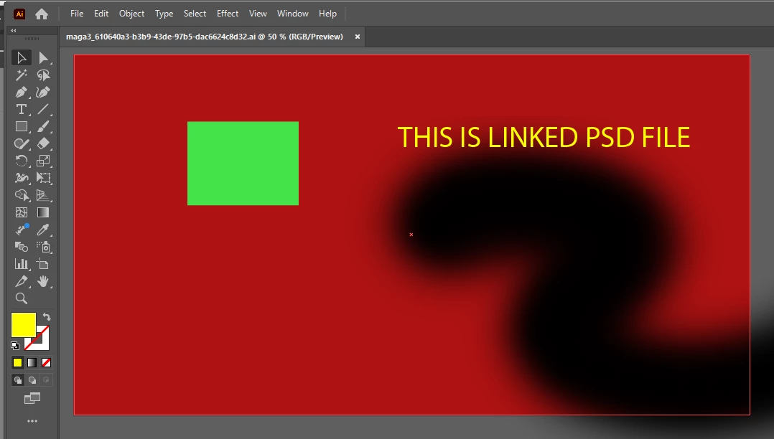The width and height of the screenshot is (774, 439).
Task: Choose the Gradient tool
Action: (43, 212)
